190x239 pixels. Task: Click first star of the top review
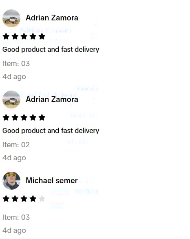tap(6, 37)
